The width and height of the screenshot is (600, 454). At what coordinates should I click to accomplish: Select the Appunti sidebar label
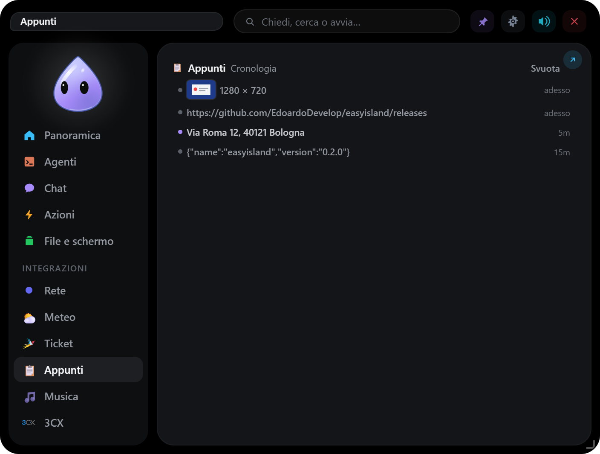click(63, 370)
